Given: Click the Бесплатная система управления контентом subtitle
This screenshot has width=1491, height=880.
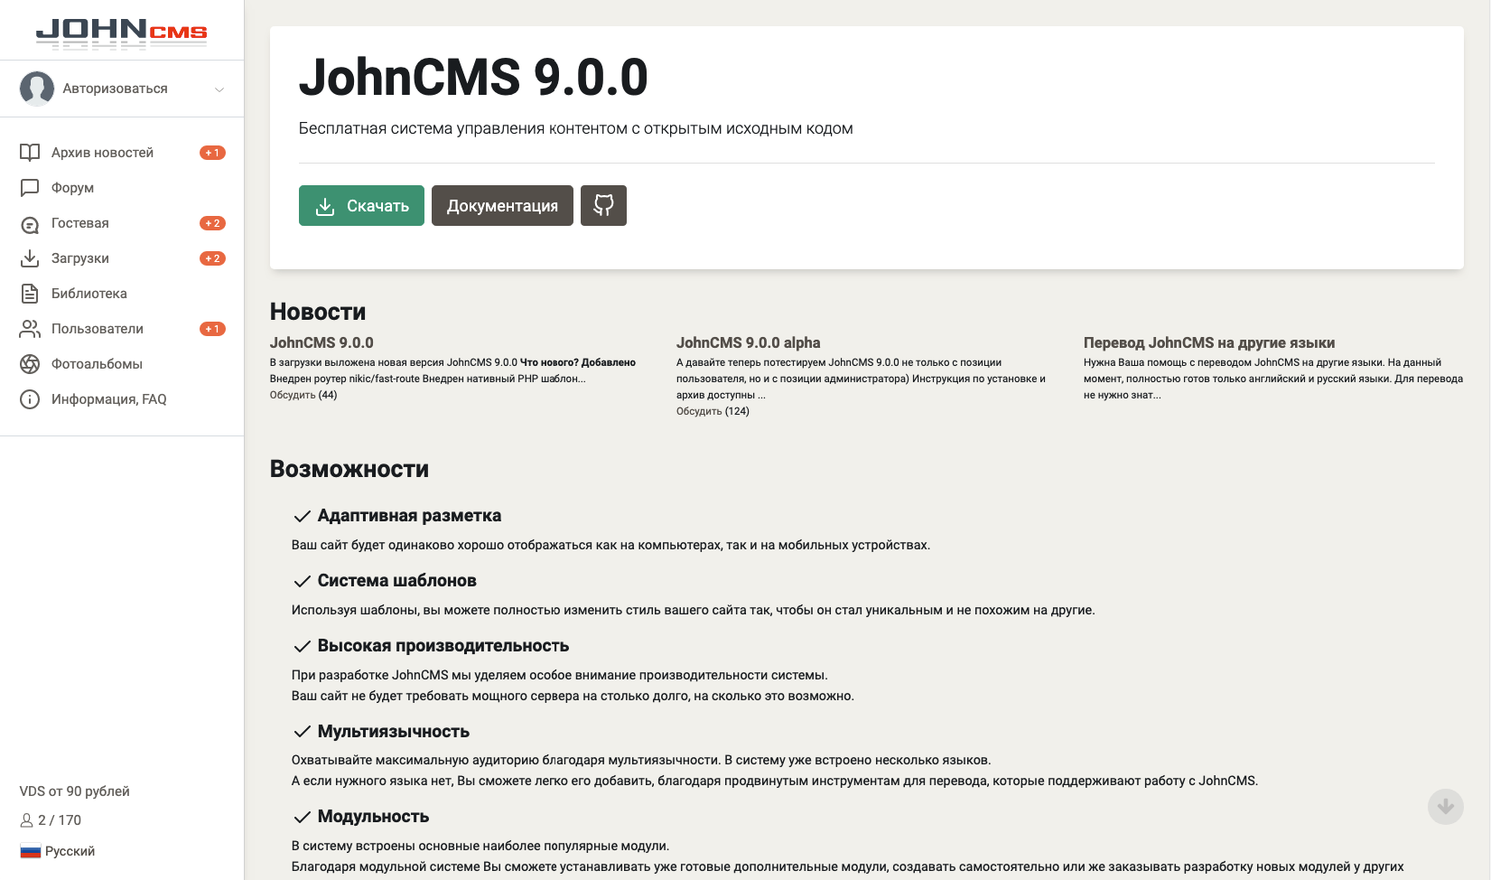Looking at the screenshot, I should pos(576,128).
